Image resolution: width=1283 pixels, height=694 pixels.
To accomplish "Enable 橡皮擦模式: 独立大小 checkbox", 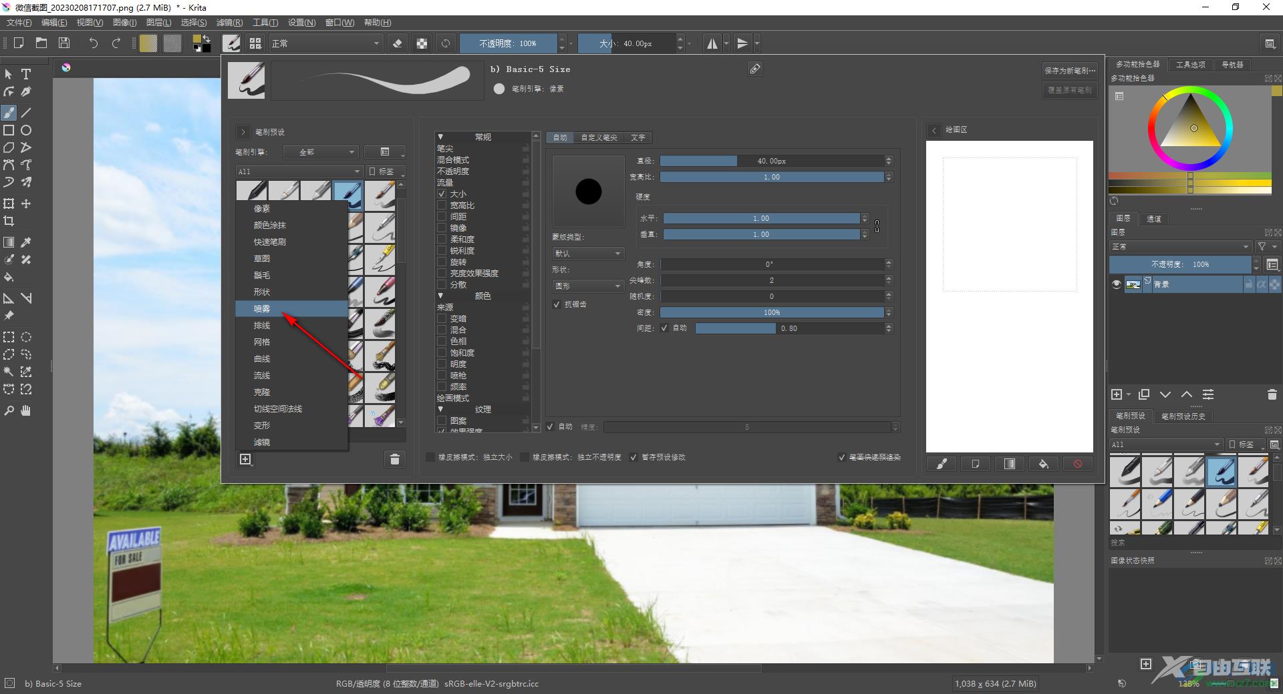I will [x=430, y=457].
